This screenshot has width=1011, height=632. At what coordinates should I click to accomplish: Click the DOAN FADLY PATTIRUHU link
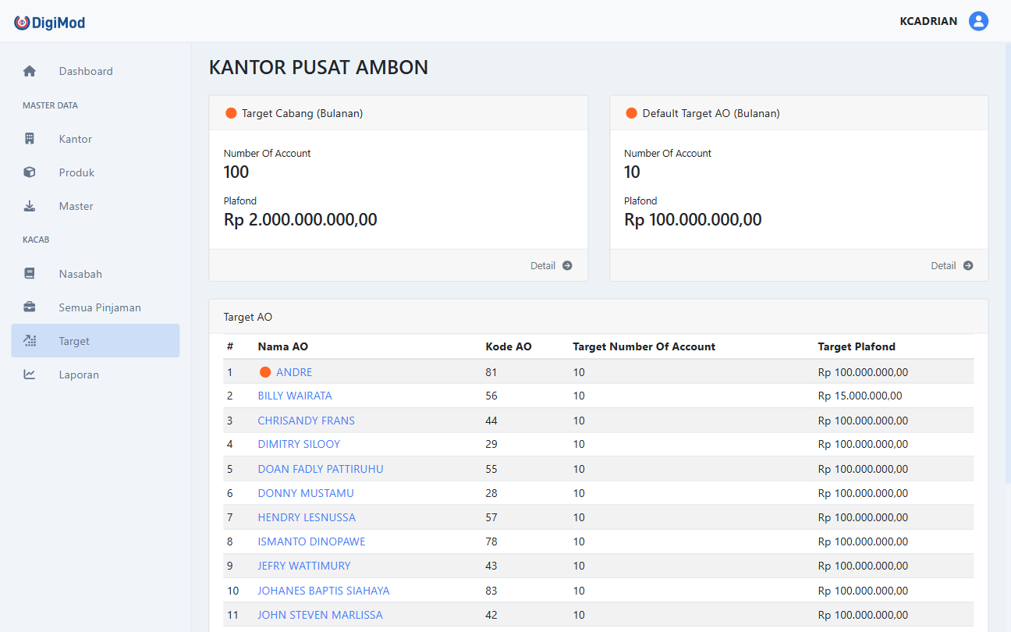(x=321, y=469)
